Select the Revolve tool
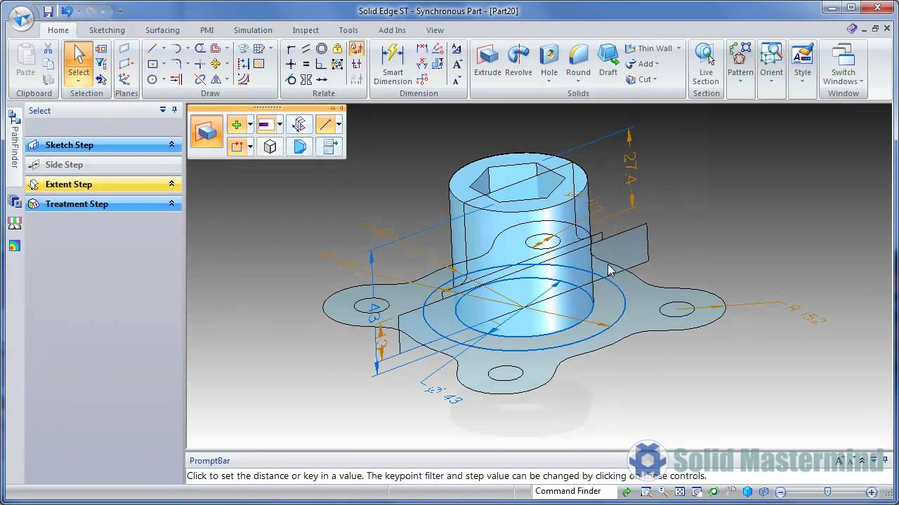 [x=518, y=60]
